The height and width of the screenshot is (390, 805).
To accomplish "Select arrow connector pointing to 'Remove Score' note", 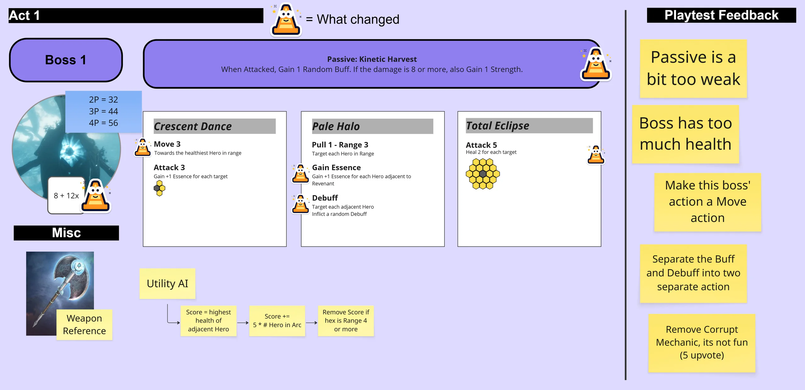I will click(312, 322).
